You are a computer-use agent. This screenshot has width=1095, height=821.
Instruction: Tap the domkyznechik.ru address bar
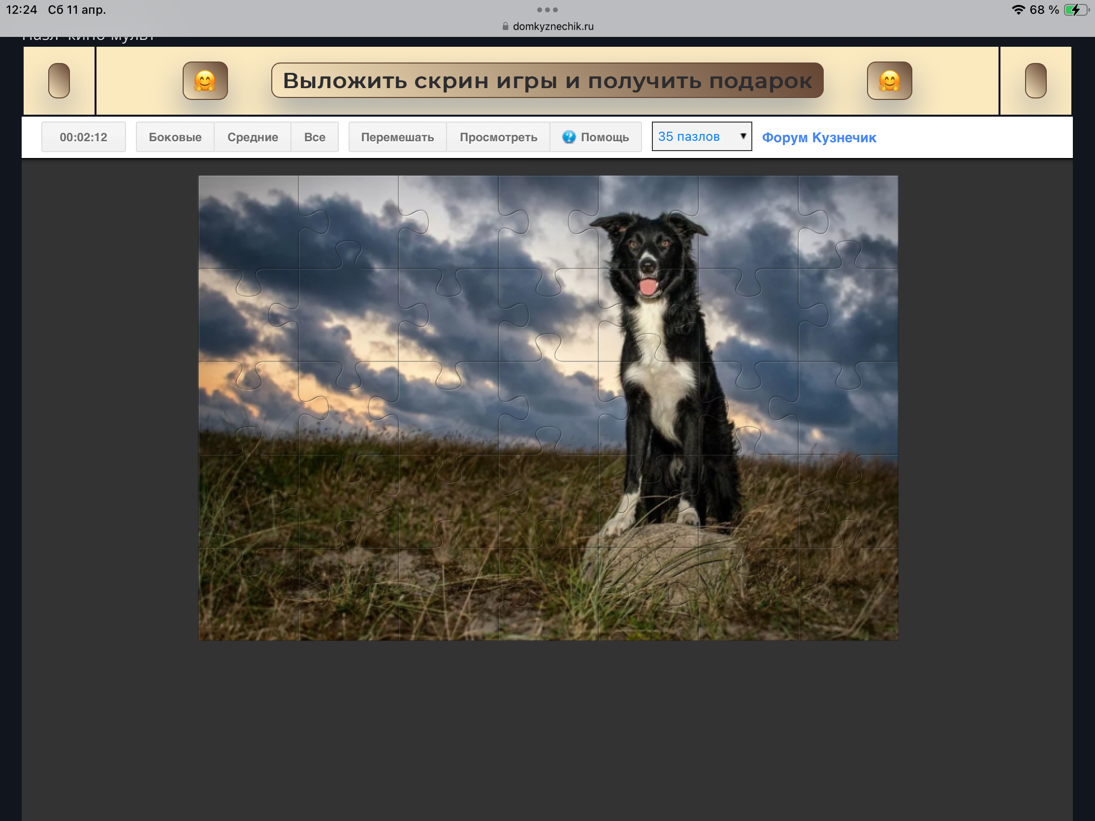pos(552,26)
